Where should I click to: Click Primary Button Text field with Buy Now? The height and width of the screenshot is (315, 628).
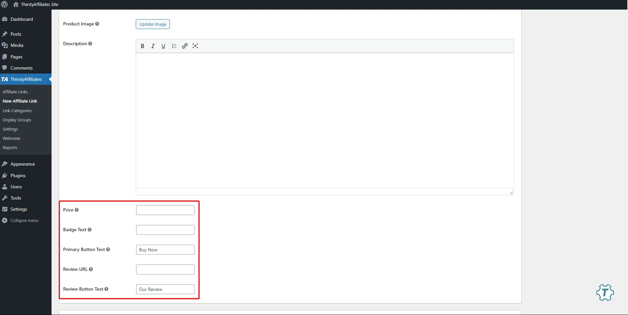click(165, 250)
